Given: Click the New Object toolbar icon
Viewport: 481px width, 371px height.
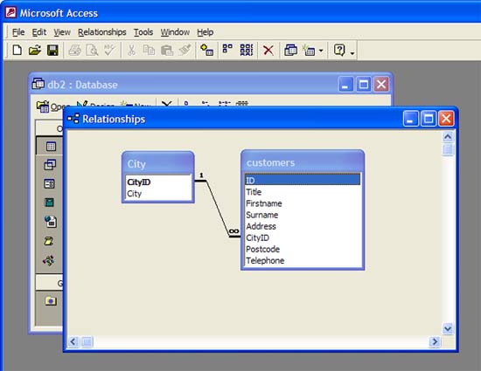Looking at the screenshot, I should tap(309, 50).
